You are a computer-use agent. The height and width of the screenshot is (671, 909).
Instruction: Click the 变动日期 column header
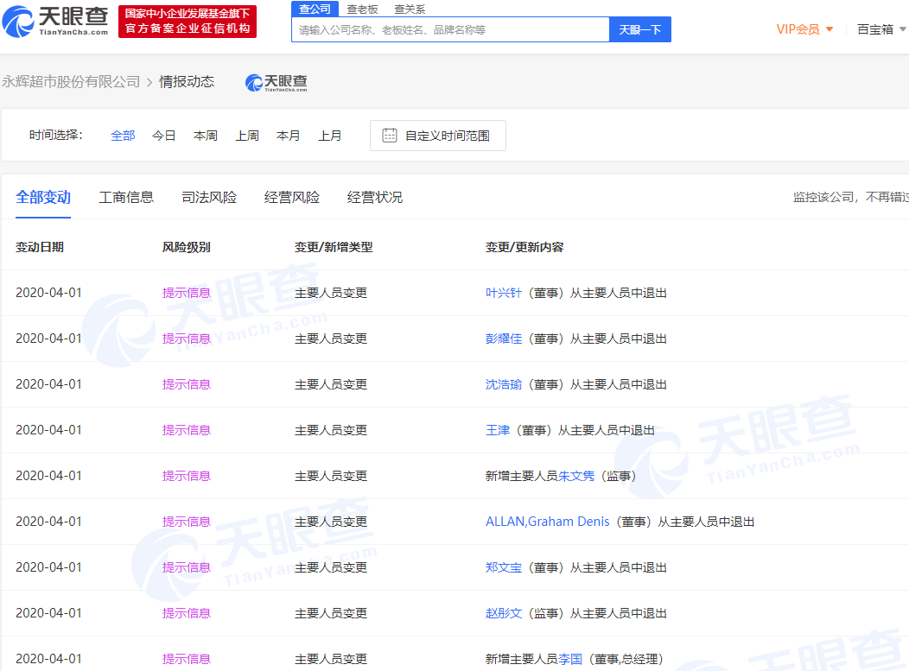coord(40,247)
